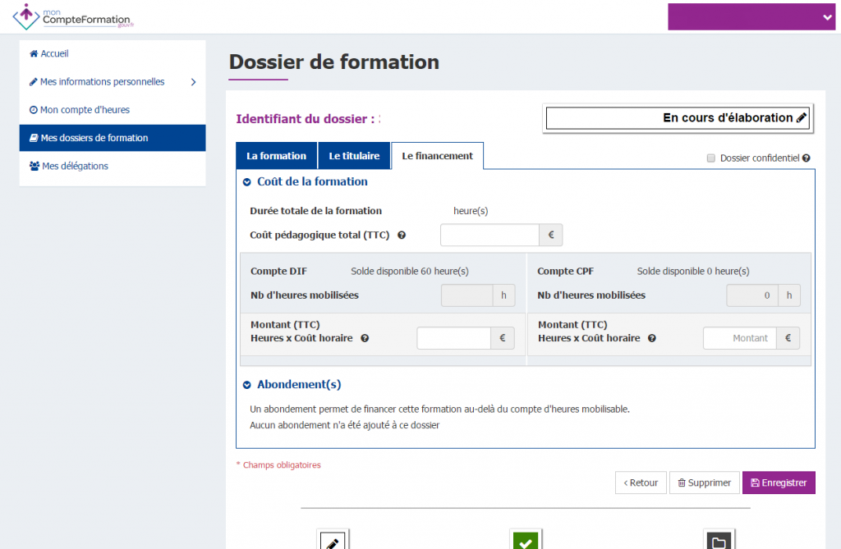Select Mes dossiers de formation

113,138
